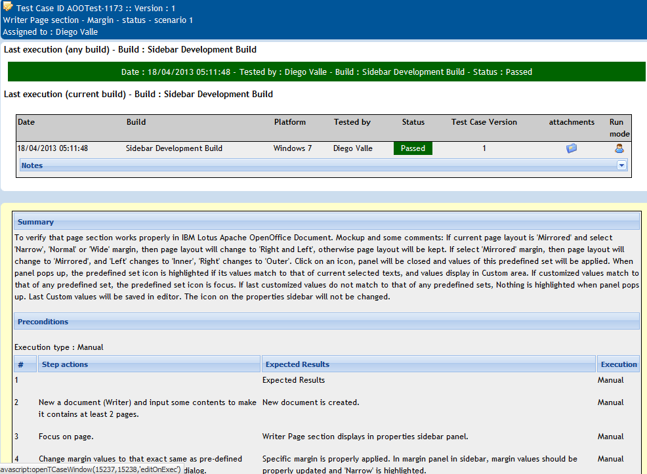
Task: Click the green Passed status badge
Action: 413,148
